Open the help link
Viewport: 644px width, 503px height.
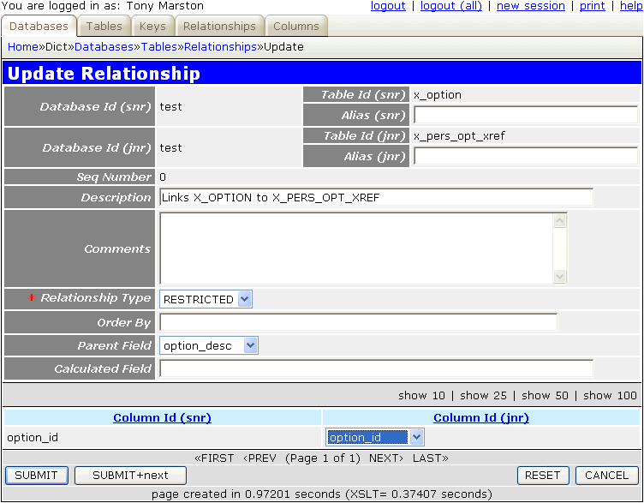coord(630,6)
